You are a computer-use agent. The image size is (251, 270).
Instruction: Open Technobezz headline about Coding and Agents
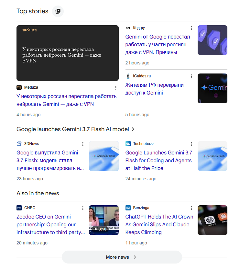pyautogui.click(x=158, y=160)
